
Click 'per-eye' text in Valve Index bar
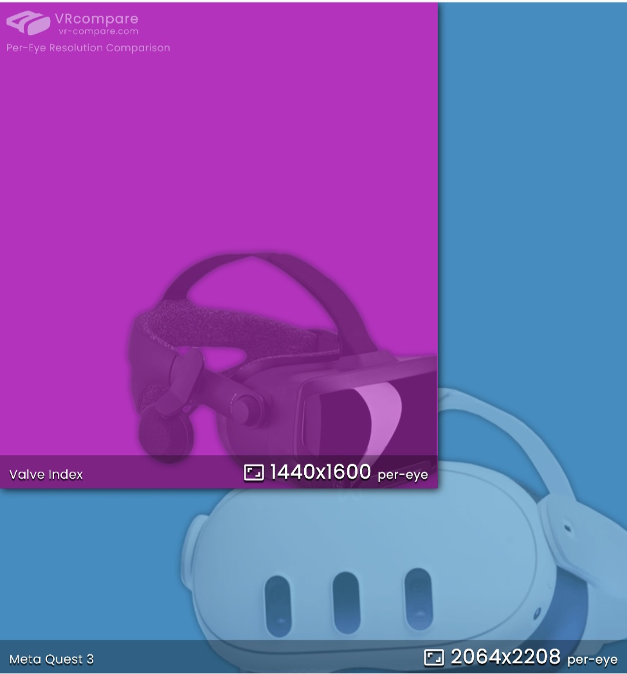[403, 475]
